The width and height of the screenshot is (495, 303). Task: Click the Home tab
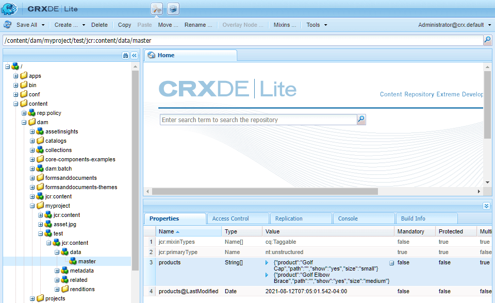(x=191, y=55)
